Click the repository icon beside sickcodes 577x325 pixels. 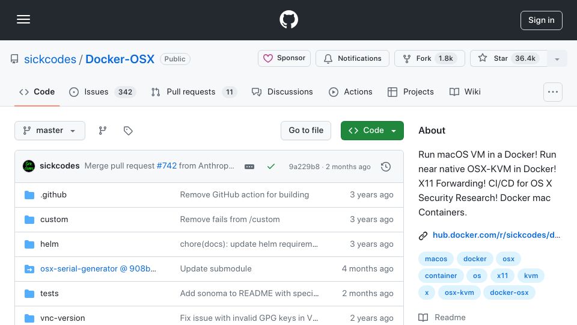14,59
